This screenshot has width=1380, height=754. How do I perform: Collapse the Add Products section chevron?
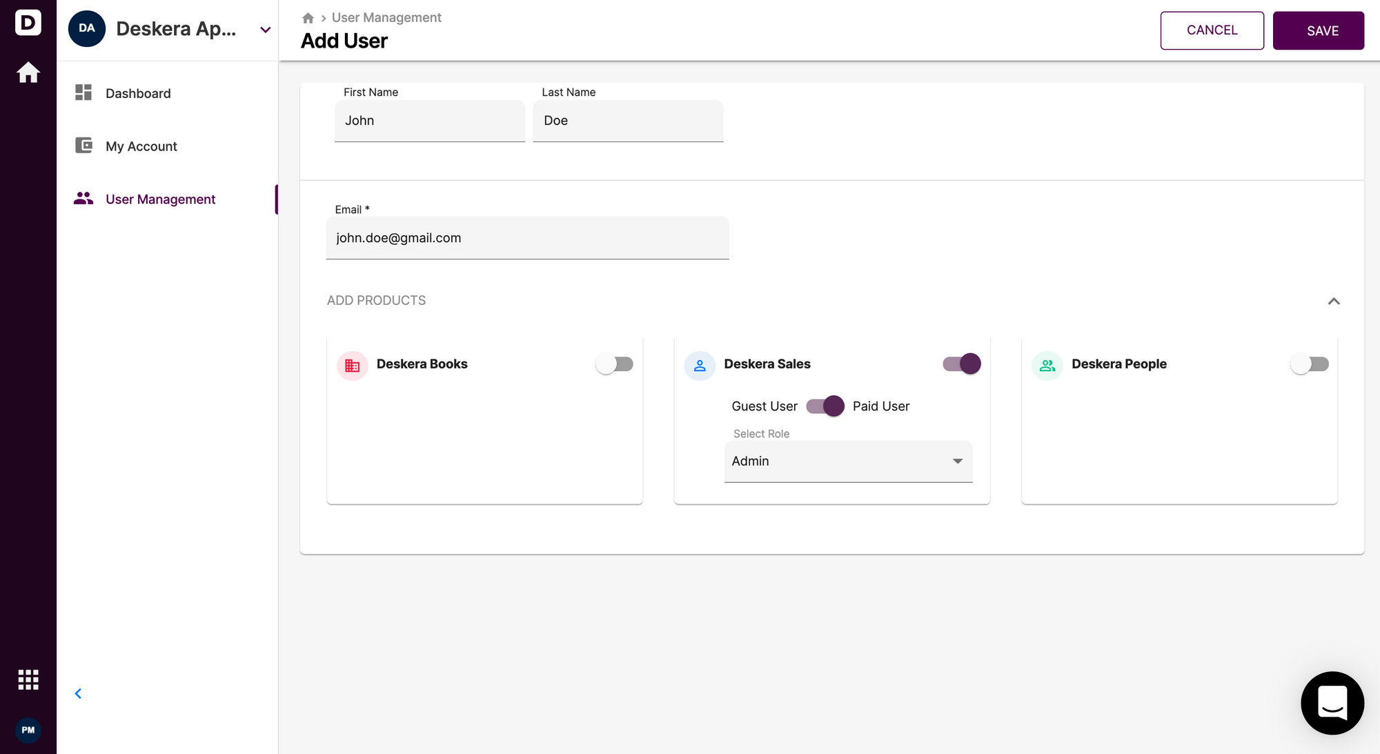(x=1334, y=301)
